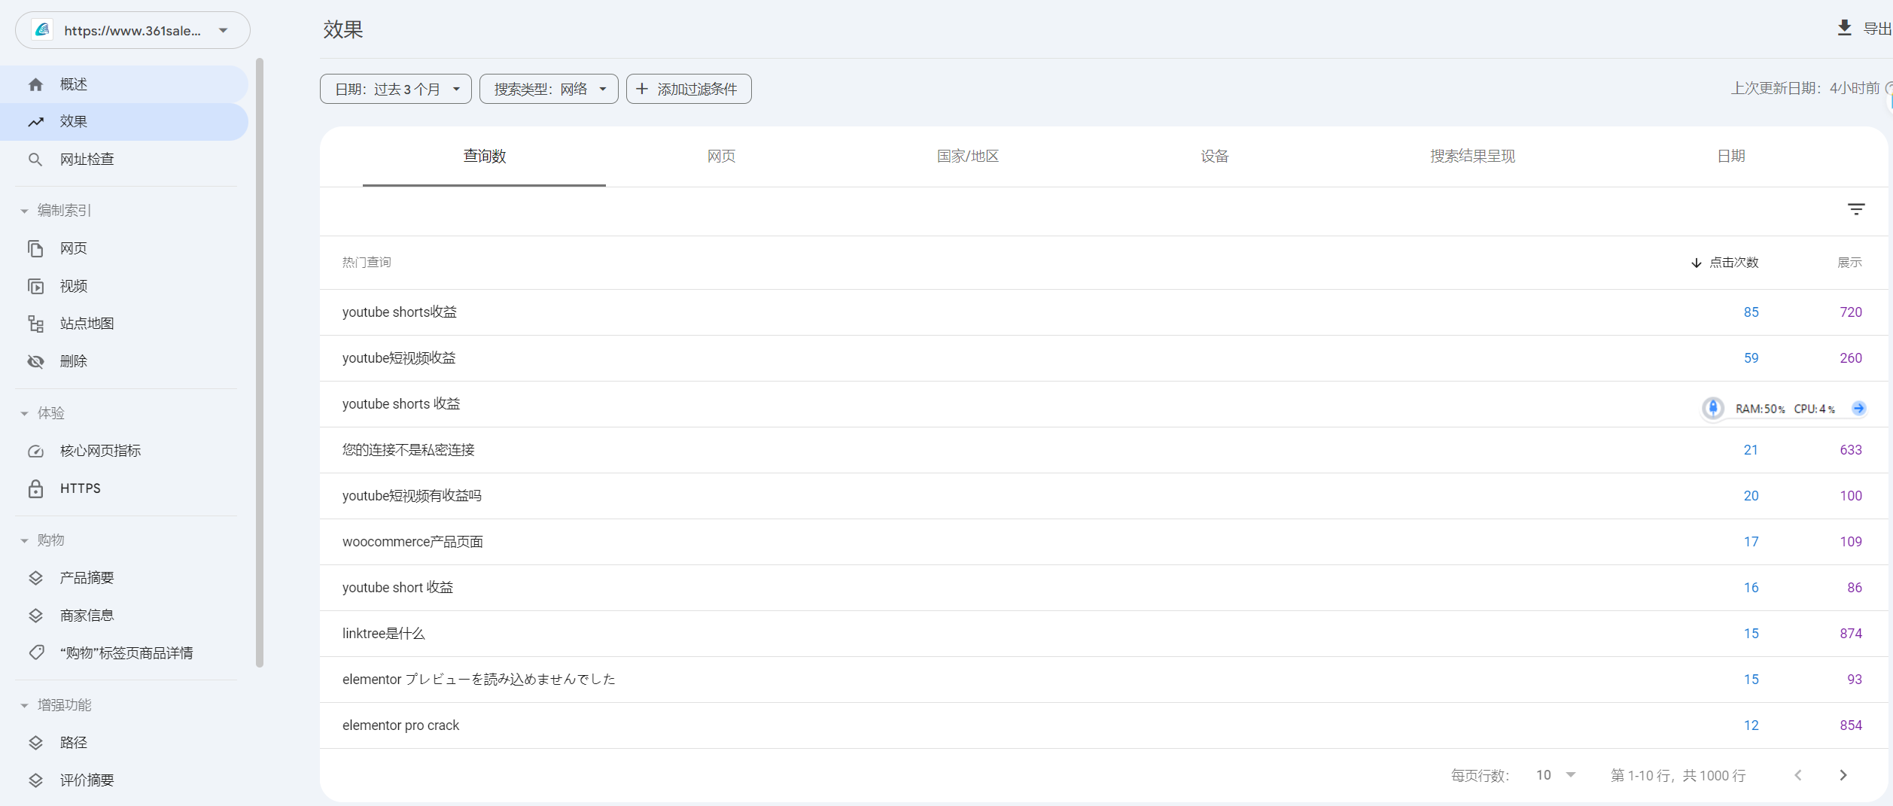This screenshot has height=806, width=1893.
Task: Collapse the 购物 sidebar section
Action: point(25,540)
